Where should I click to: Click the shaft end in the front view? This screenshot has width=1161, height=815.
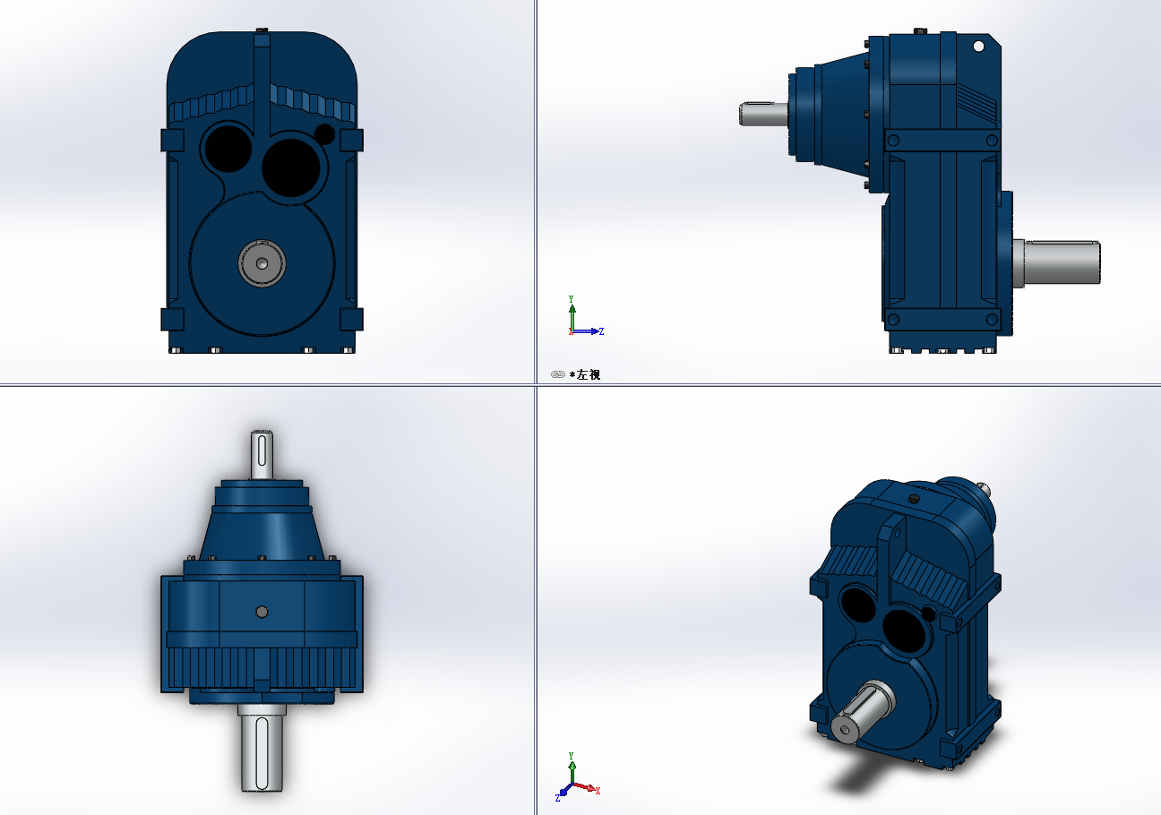click(262, 263)
